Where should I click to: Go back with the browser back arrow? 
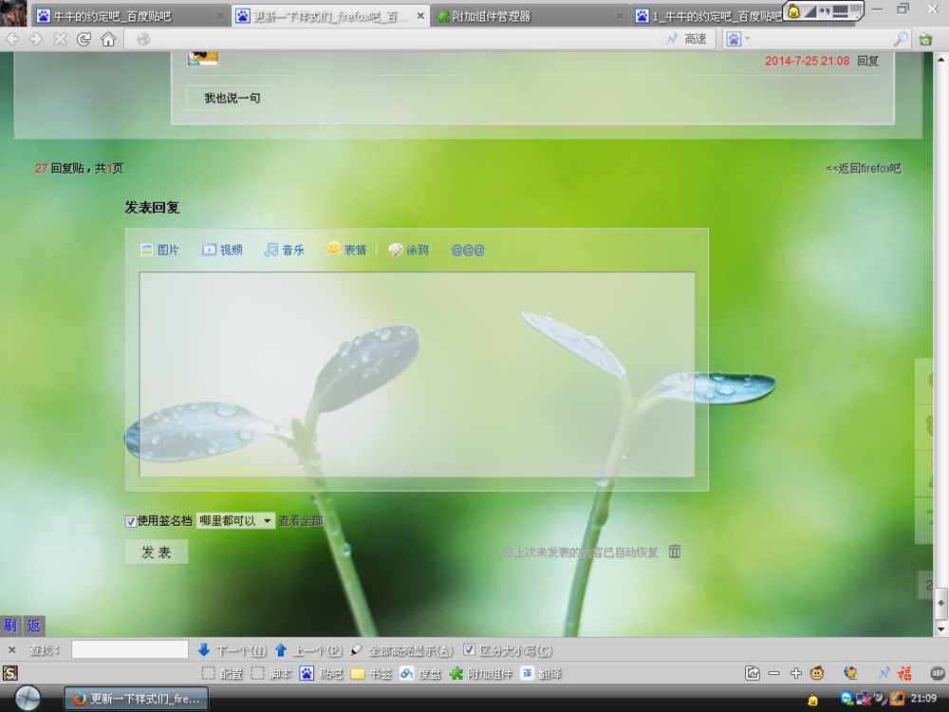point(12,39)
